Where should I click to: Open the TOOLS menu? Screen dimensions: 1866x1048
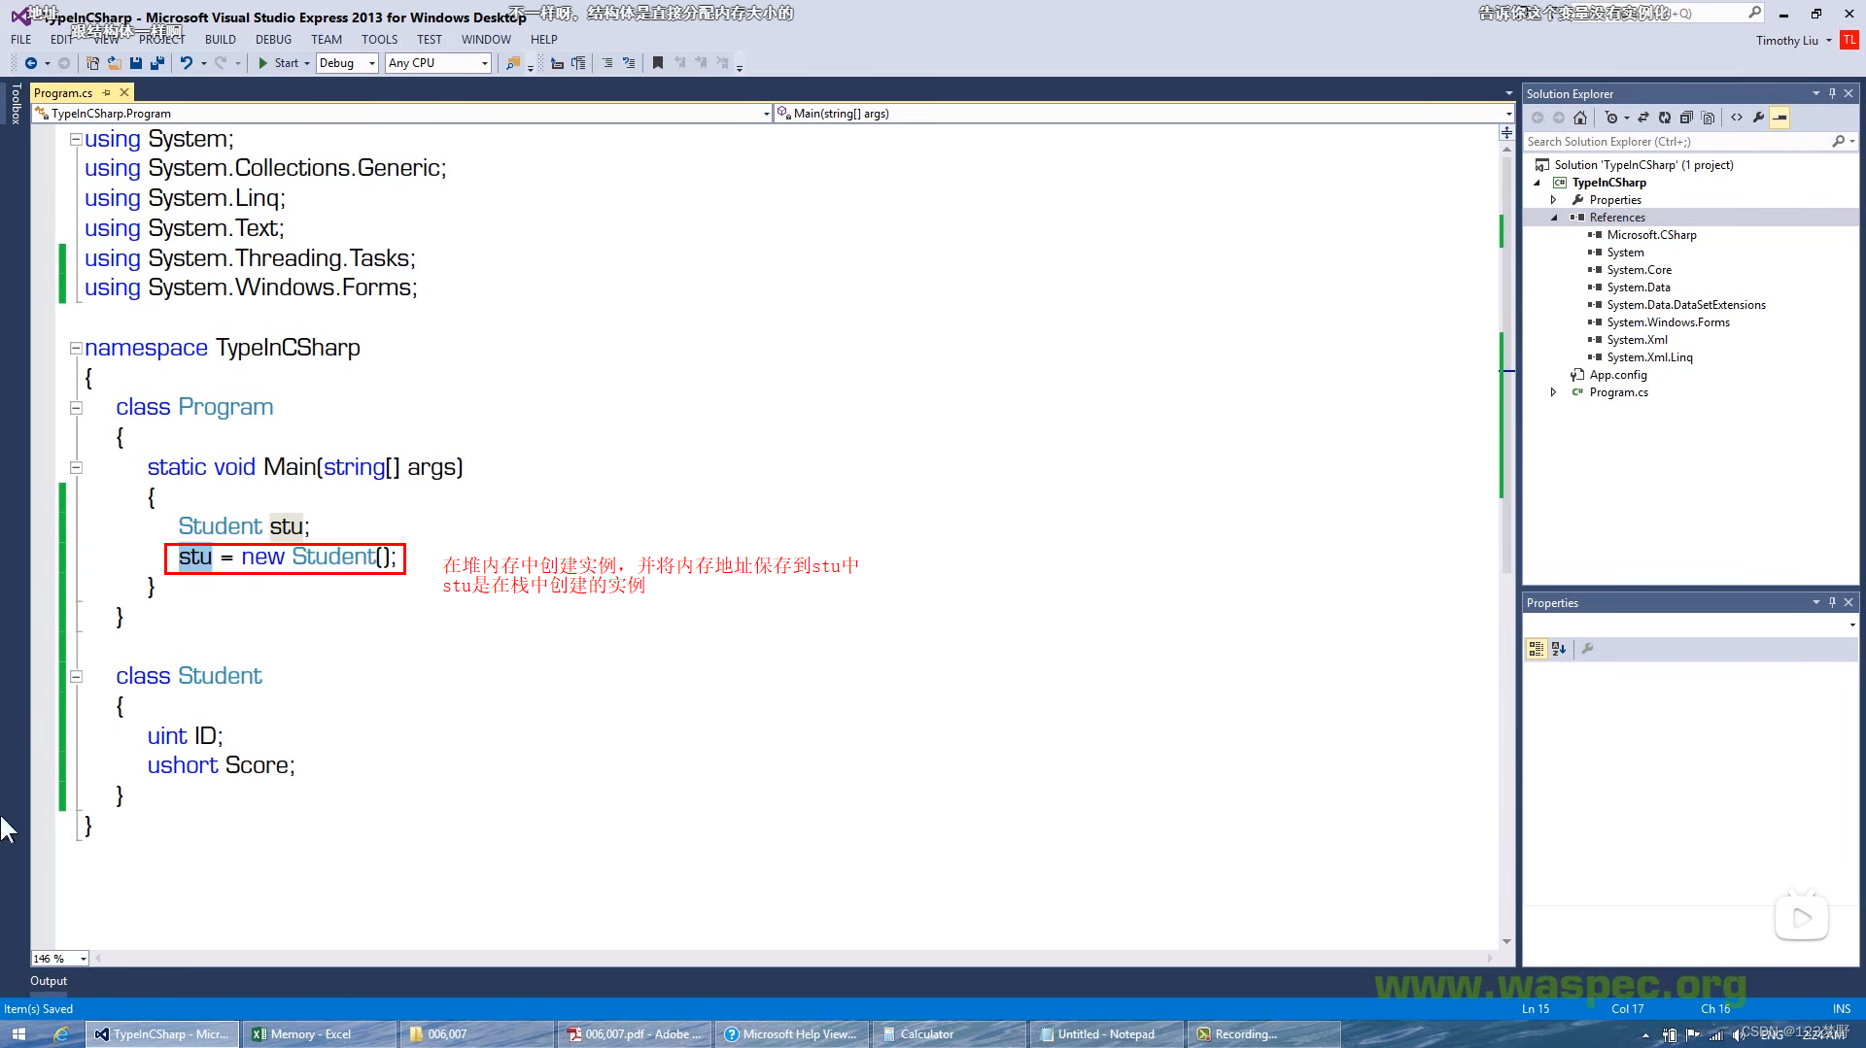coord(379,40)
